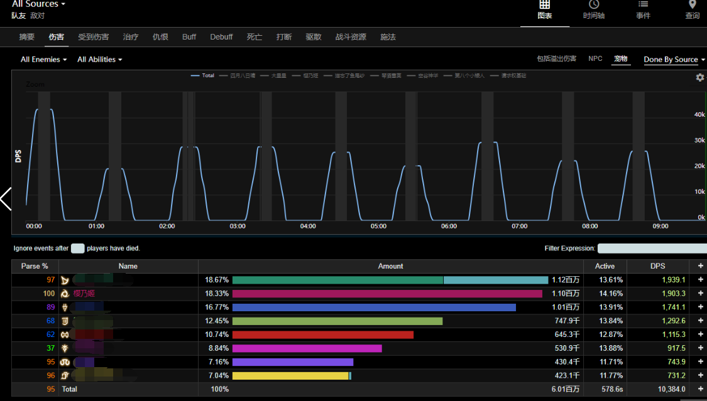Click the 樱乃姬 player name link
The image size is (707, 401).
84,294
